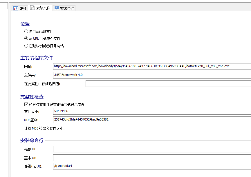The width and height of the screenshot is (251, 177).
Task: Click the 在此属性中存储返回值 input field
Action: 168,84
